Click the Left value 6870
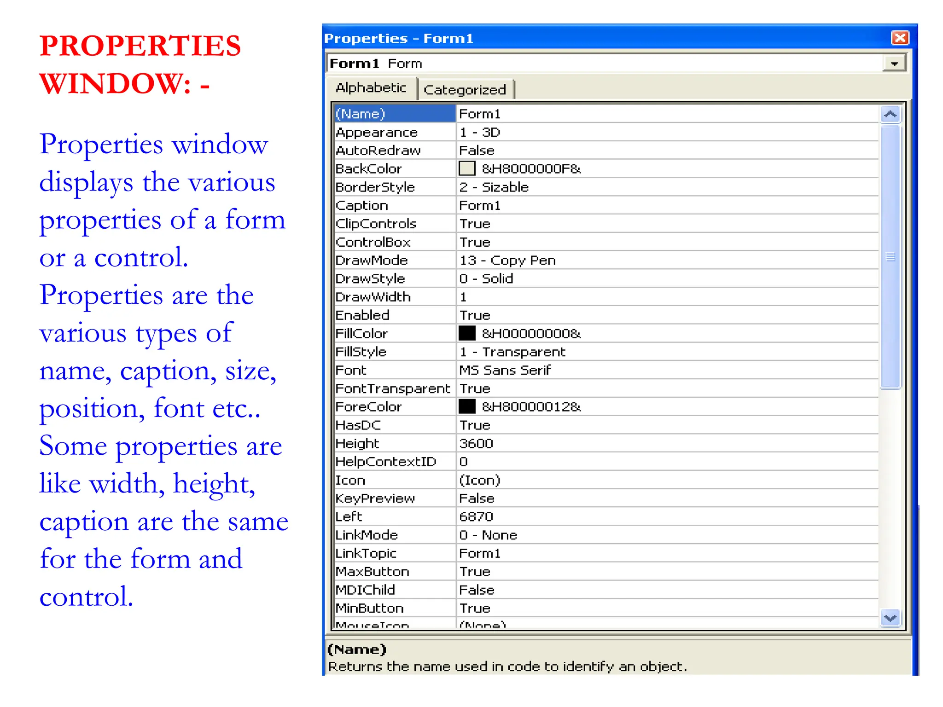943x707 pixels. pos(667,516)
